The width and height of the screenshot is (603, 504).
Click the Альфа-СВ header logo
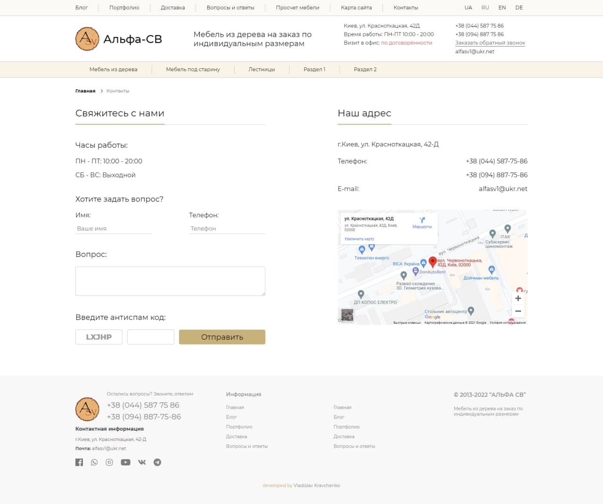tap(119, 39)
